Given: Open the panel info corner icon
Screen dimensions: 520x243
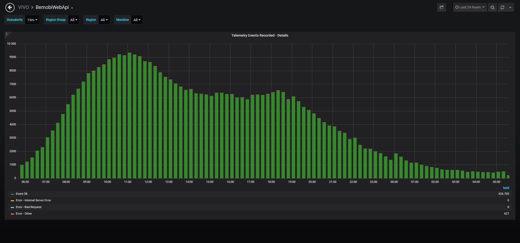Looking at the screenshot, I should pos(7,34).
